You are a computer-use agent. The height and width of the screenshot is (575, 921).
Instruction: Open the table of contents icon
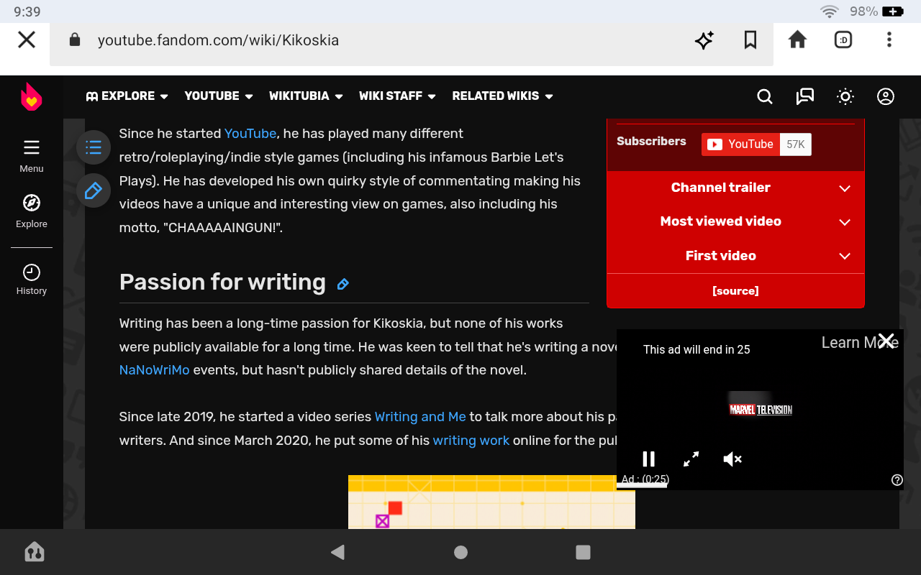[x=94, y=147]
